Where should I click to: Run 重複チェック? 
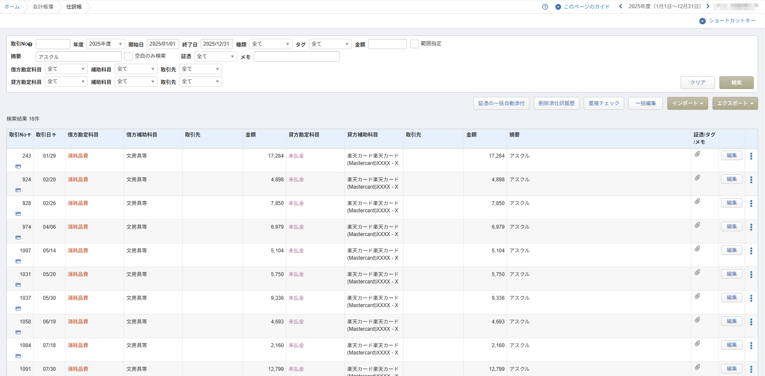(x=604, y=103)
